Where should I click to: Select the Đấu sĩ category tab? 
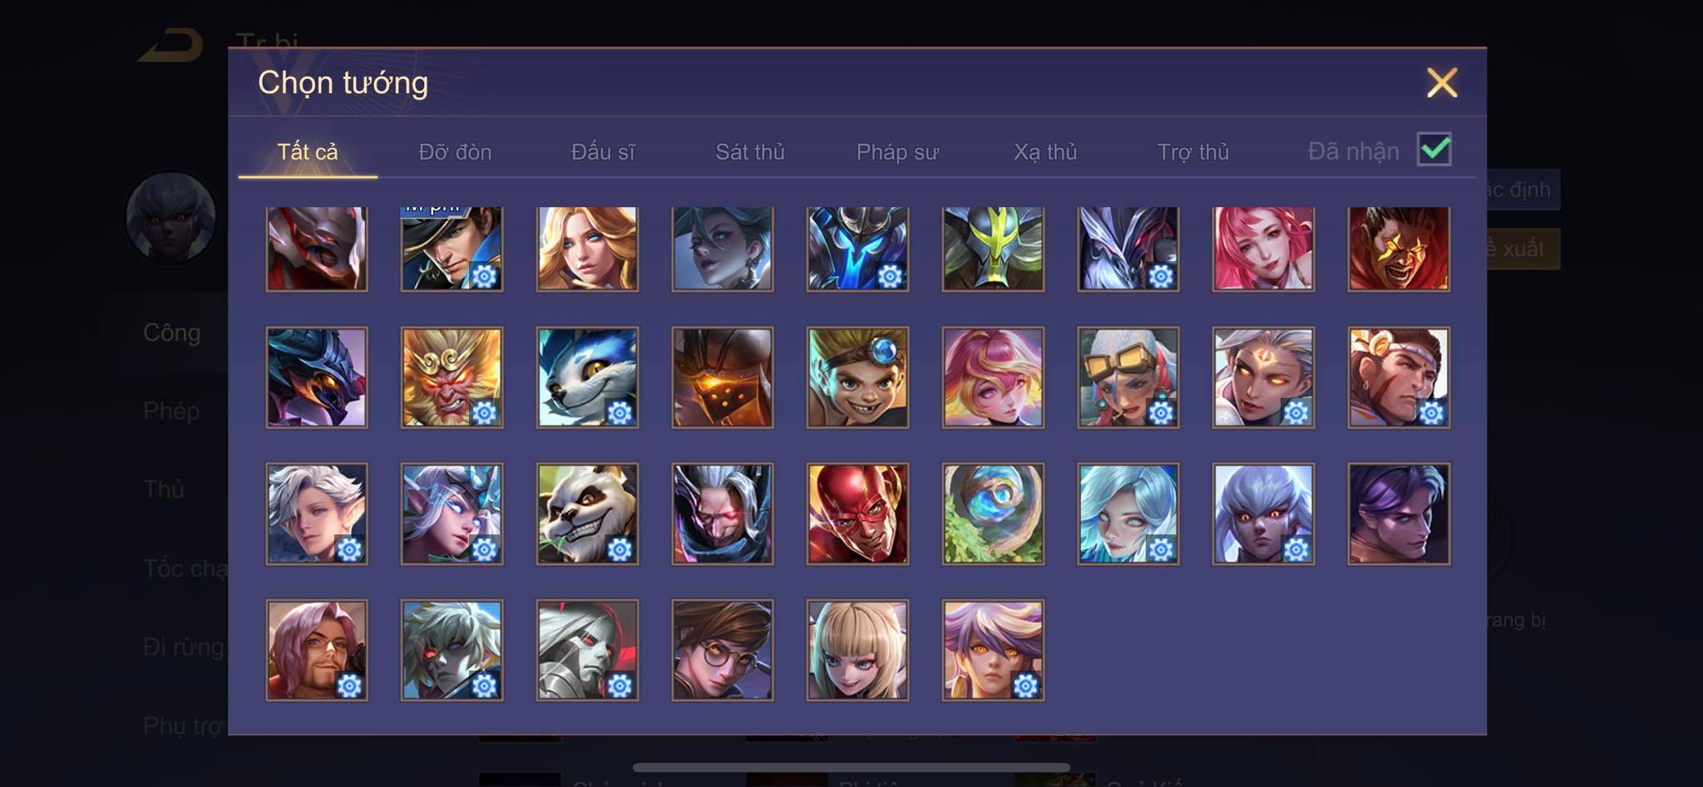coord(603,152)
